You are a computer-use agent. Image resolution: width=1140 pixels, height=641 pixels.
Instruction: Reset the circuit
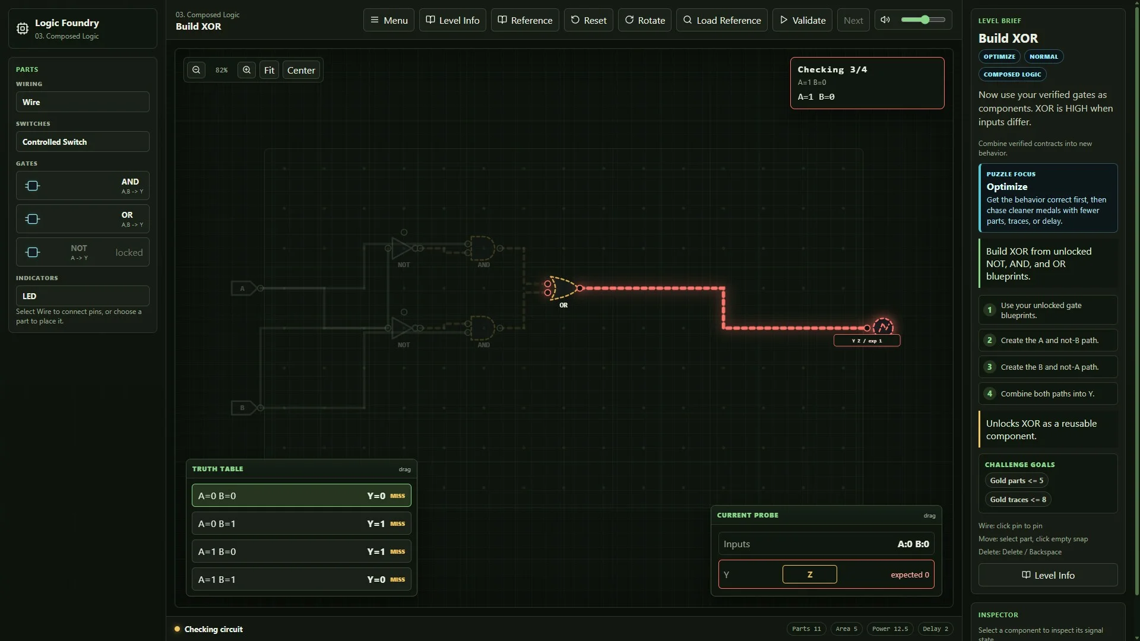(x=588, y=20)
